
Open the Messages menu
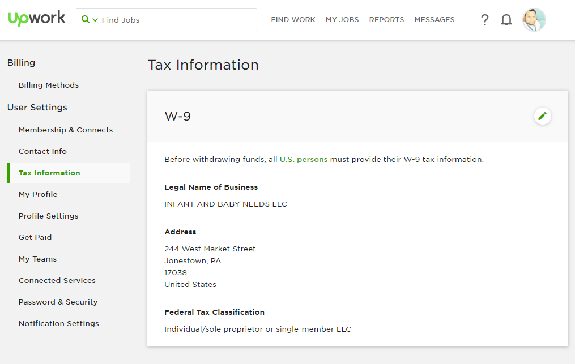tap(434, 20)
